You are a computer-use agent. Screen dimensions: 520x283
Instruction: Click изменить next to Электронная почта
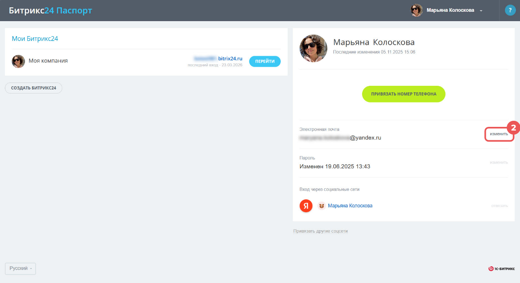click(x=499, y=134)
